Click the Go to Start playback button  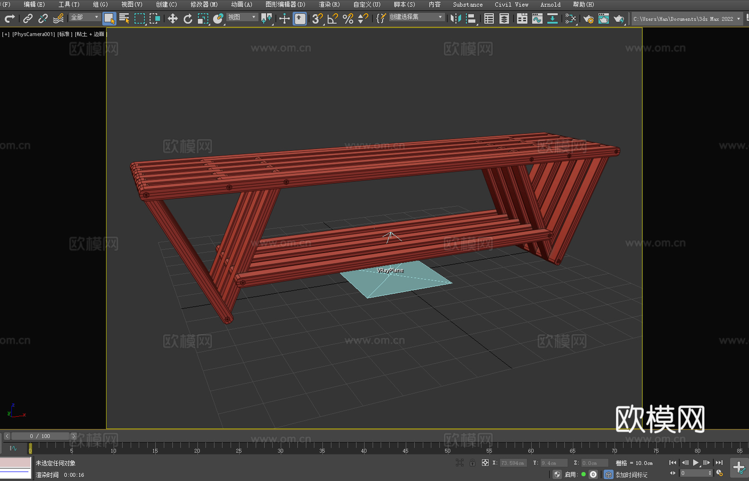(672, 463)
